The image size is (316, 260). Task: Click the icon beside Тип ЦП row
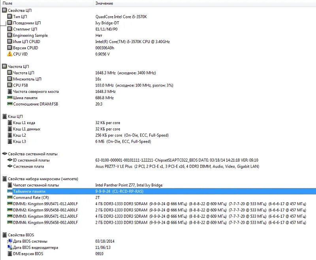tap(9, 16)
